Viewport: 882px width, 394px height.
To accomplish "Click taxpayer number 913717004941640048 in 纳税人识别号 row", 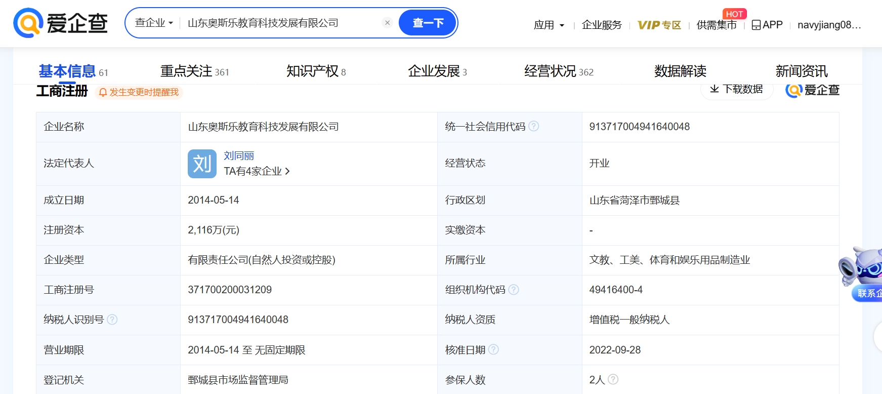I will click(x=238, y=320).
